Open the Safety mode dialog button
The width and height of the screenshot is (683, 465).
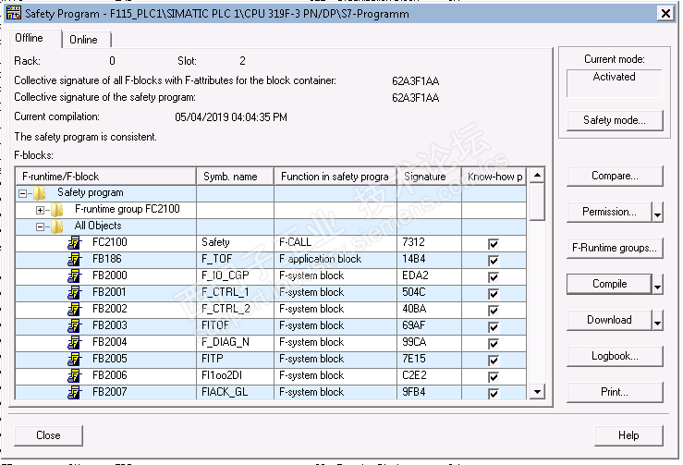click(x=615, y=120)
